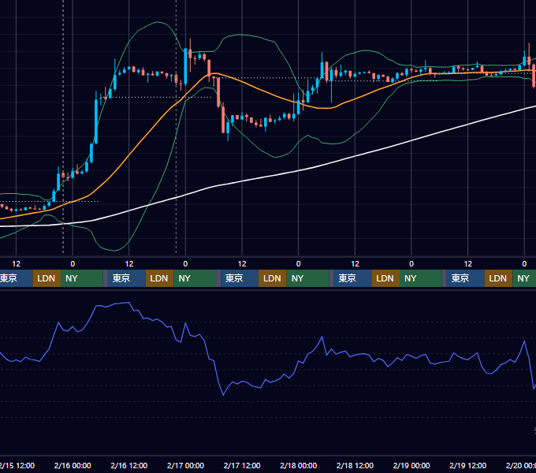Select the 2/17 12:00 time axis label
This screenshot has width=536, height=473.
[x=242, y=465]
